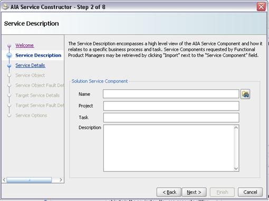The image size is (269, 201).
Task: Click the Back button
Action: 169,192
